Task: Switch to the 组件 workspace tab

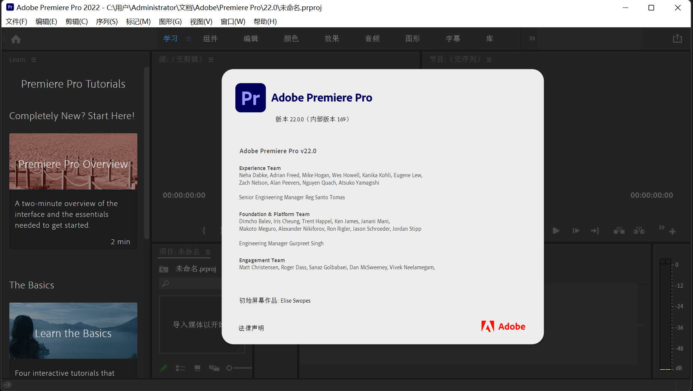Action: (x=210, y=39)
